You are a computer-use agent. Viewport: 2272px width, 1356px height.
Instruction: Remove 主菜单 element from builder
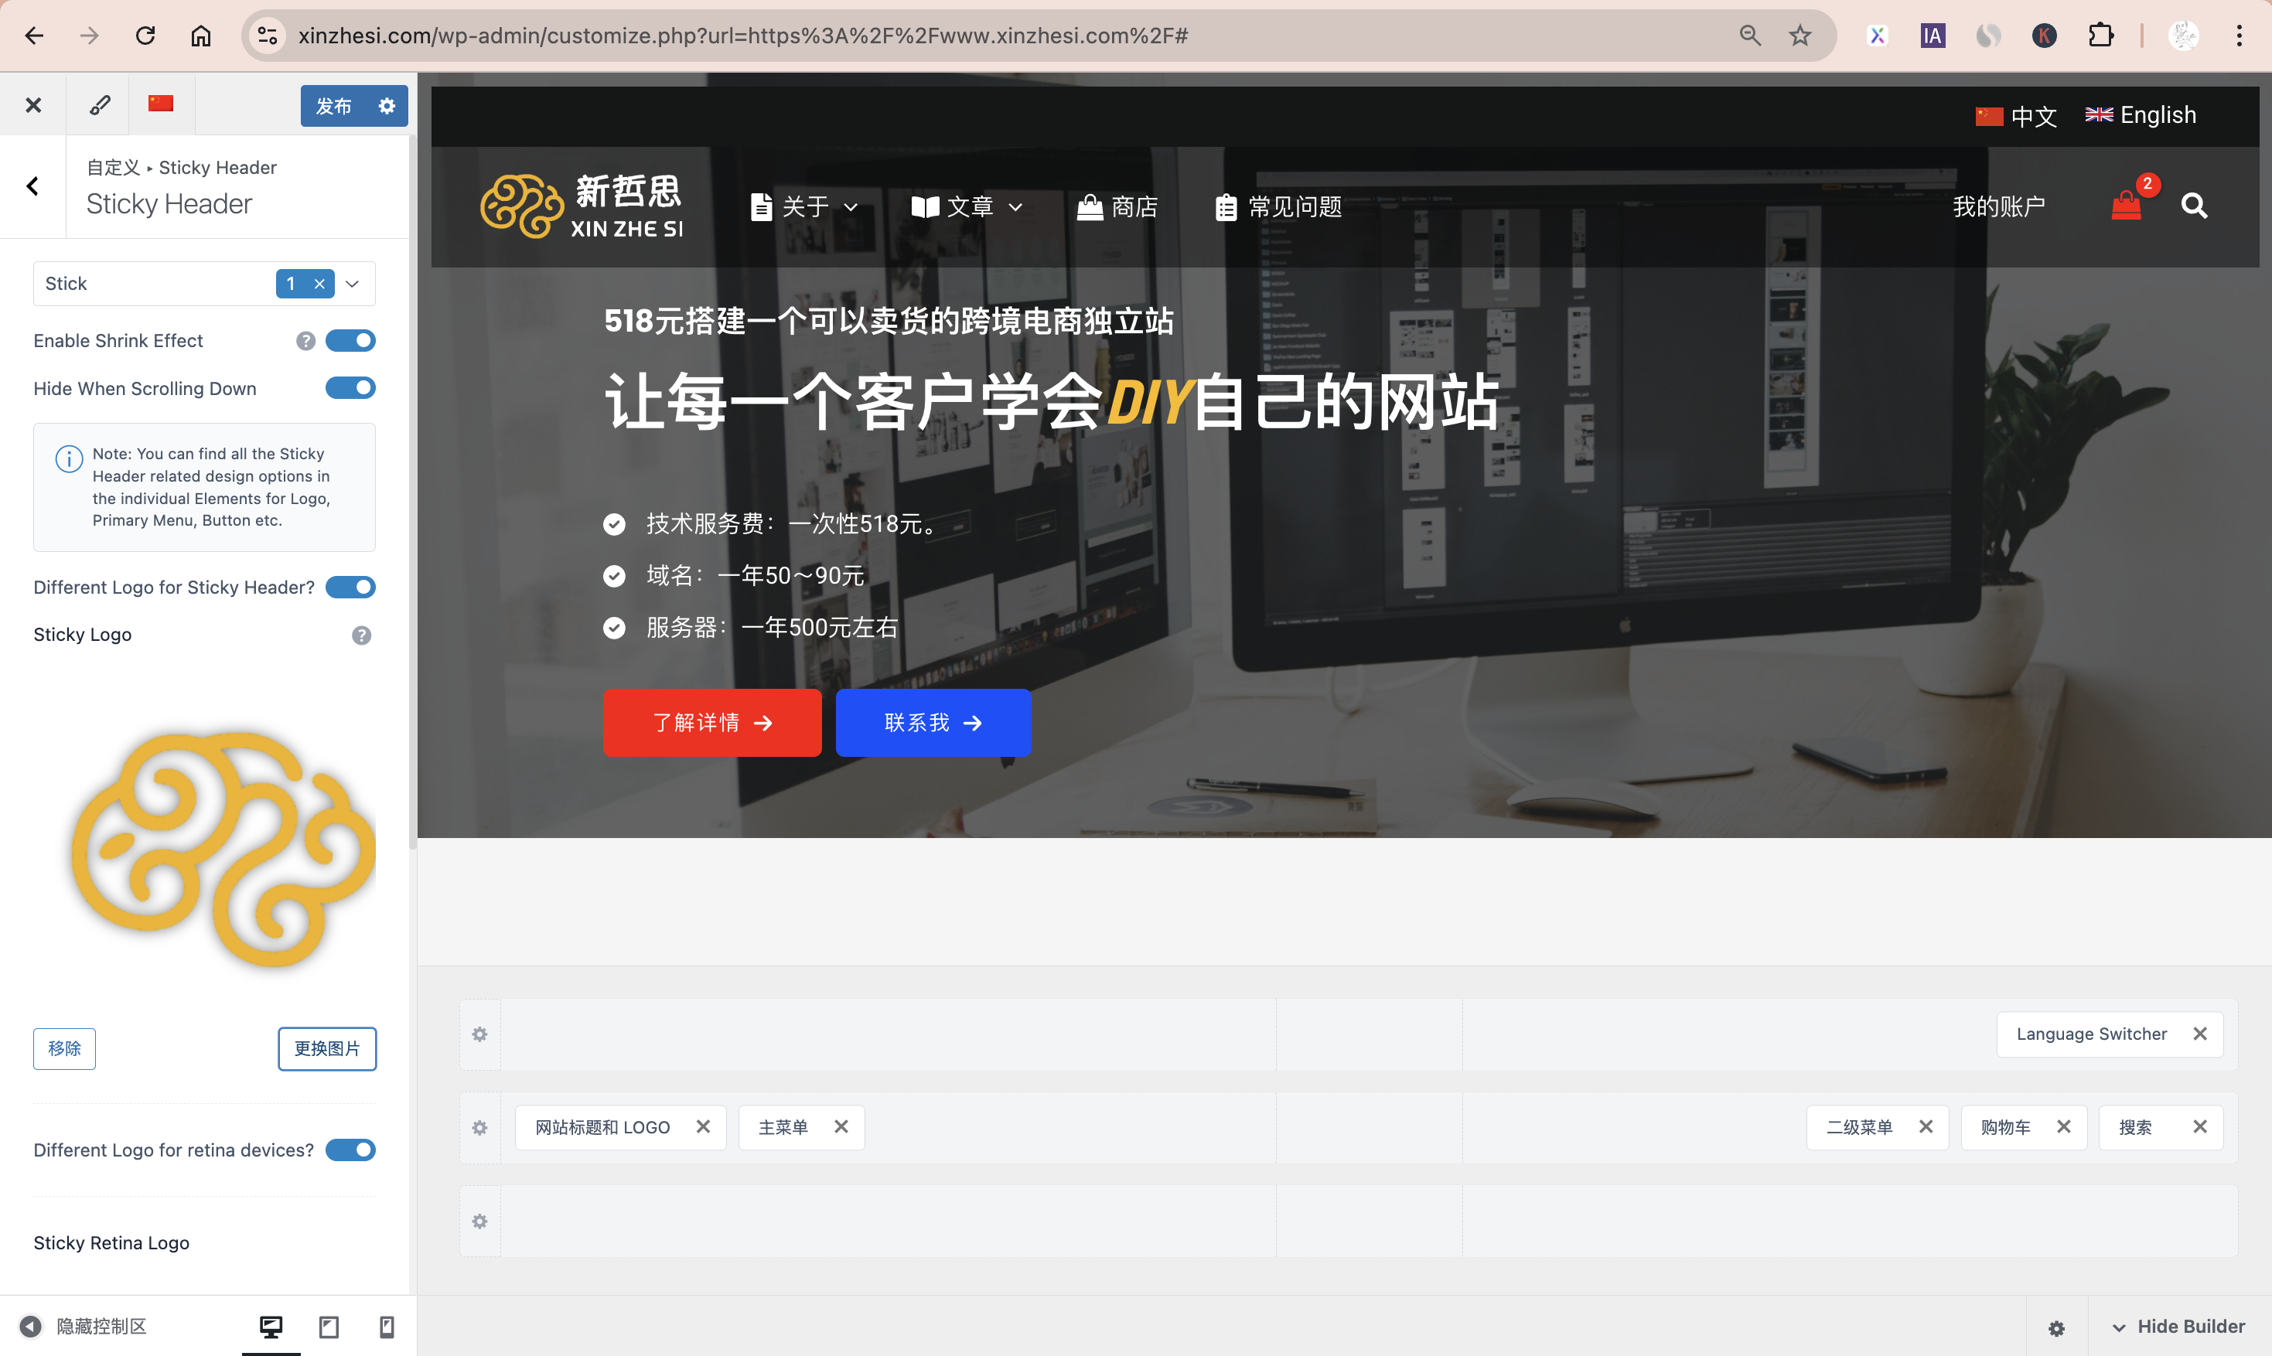click(x=841, y=1126)
